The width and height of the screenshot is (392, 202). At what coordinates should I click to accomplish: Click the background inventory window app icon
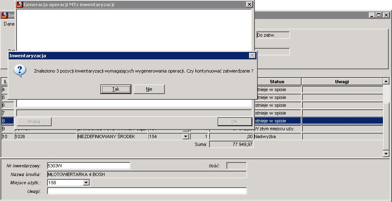(x=4, y=15)
